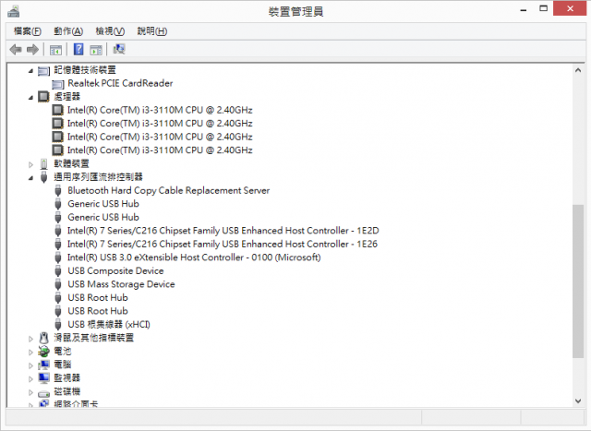Open the 動作(A) menu
The image size is (591, 431).
pyautogui.click(x=68, y=30)
